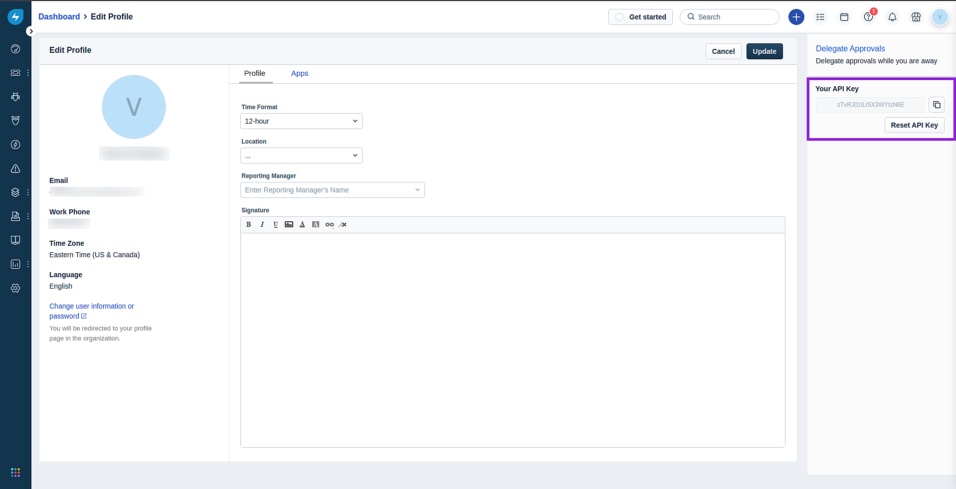Viewport: 956px width, 489px height.
Task: Open the Analytics icon in the sidebar
Action: [x=15, y=264]
